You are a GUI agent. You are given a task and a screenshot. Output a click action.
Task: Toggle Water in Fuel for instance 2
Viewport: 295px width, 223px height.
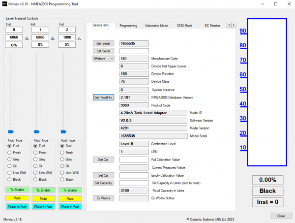pos(70,206)
